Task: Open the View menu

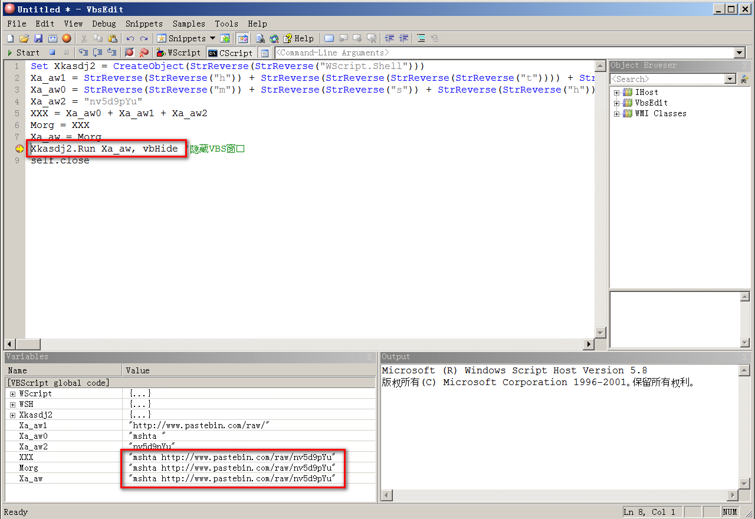Action: 73,24
